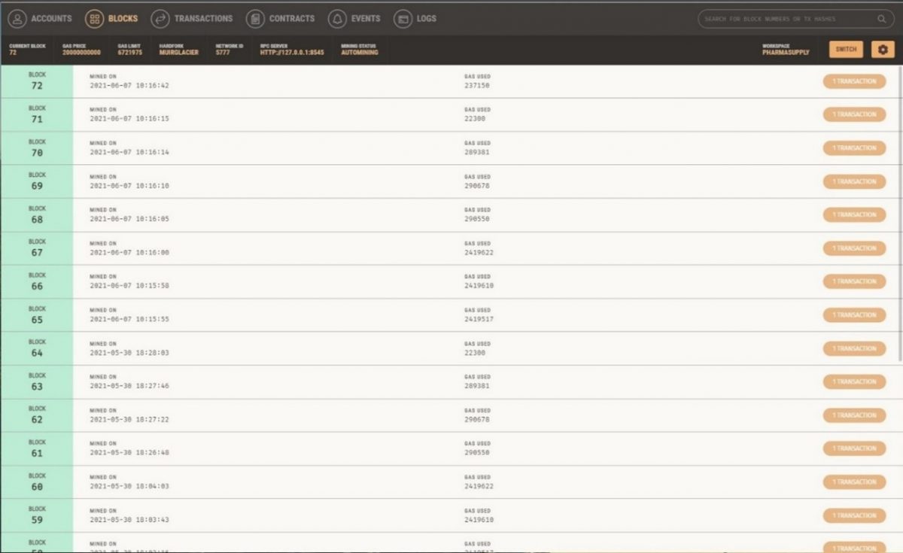Open the Contracts tab
Viewport: 903px width, 553px height.
[x=292, y=19]
